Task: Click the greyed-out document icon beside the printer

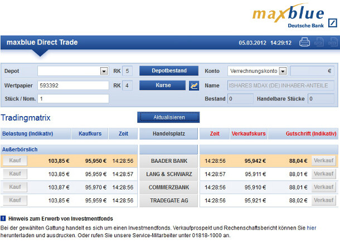Action: click(x=319, y=42)
